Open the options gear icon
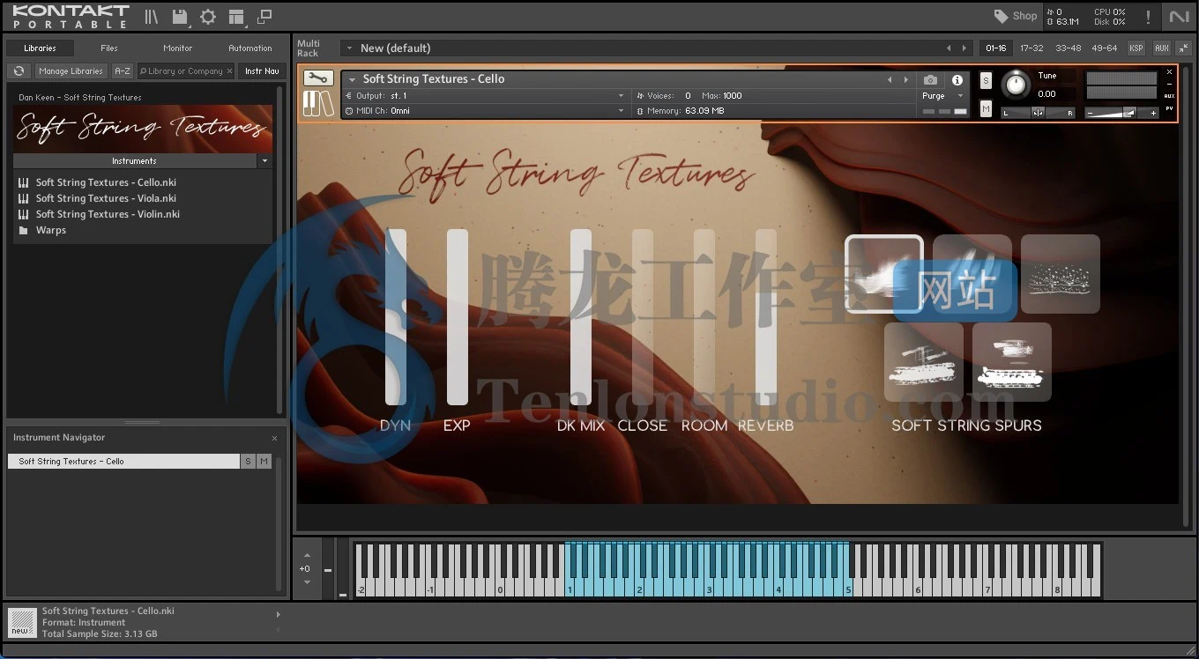Viewport: 1199px width, 659px height. pos(208,17)
